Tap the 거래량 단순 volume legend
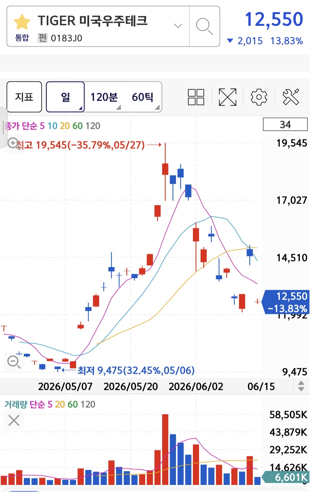This screenshot has width=310, height=492. point(25,404)
